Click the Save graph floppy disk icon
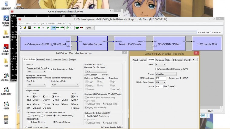 tap(29, 28)
